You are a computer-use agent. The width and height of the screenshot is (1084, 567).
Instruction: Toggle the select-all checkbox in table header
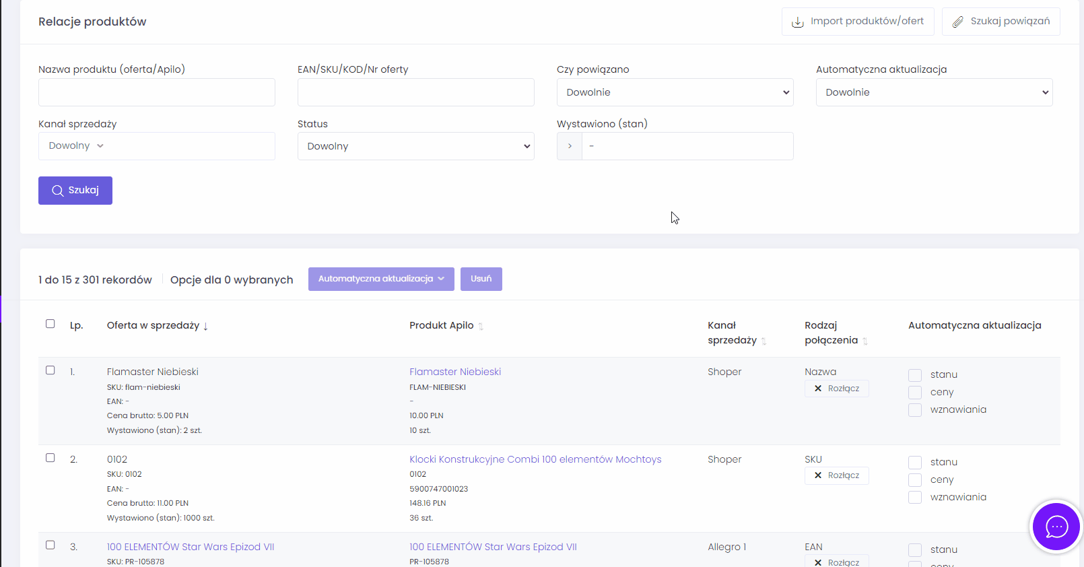click(50, 324)
